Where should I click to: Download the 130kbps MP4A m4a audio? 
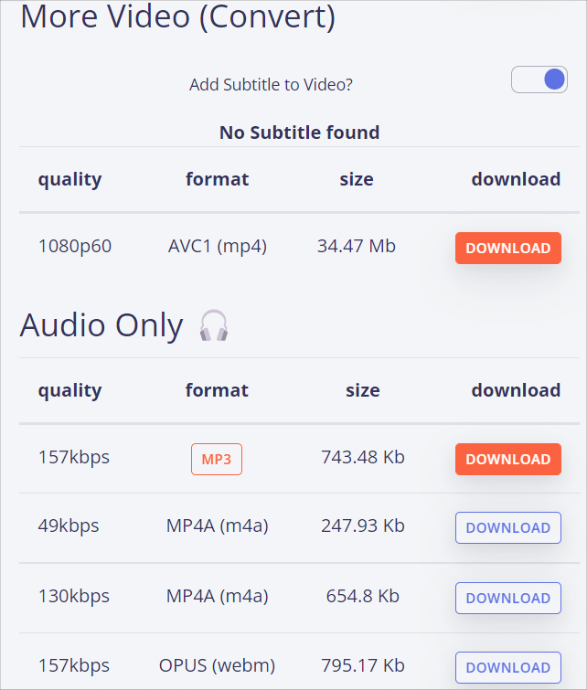(508, 598)
